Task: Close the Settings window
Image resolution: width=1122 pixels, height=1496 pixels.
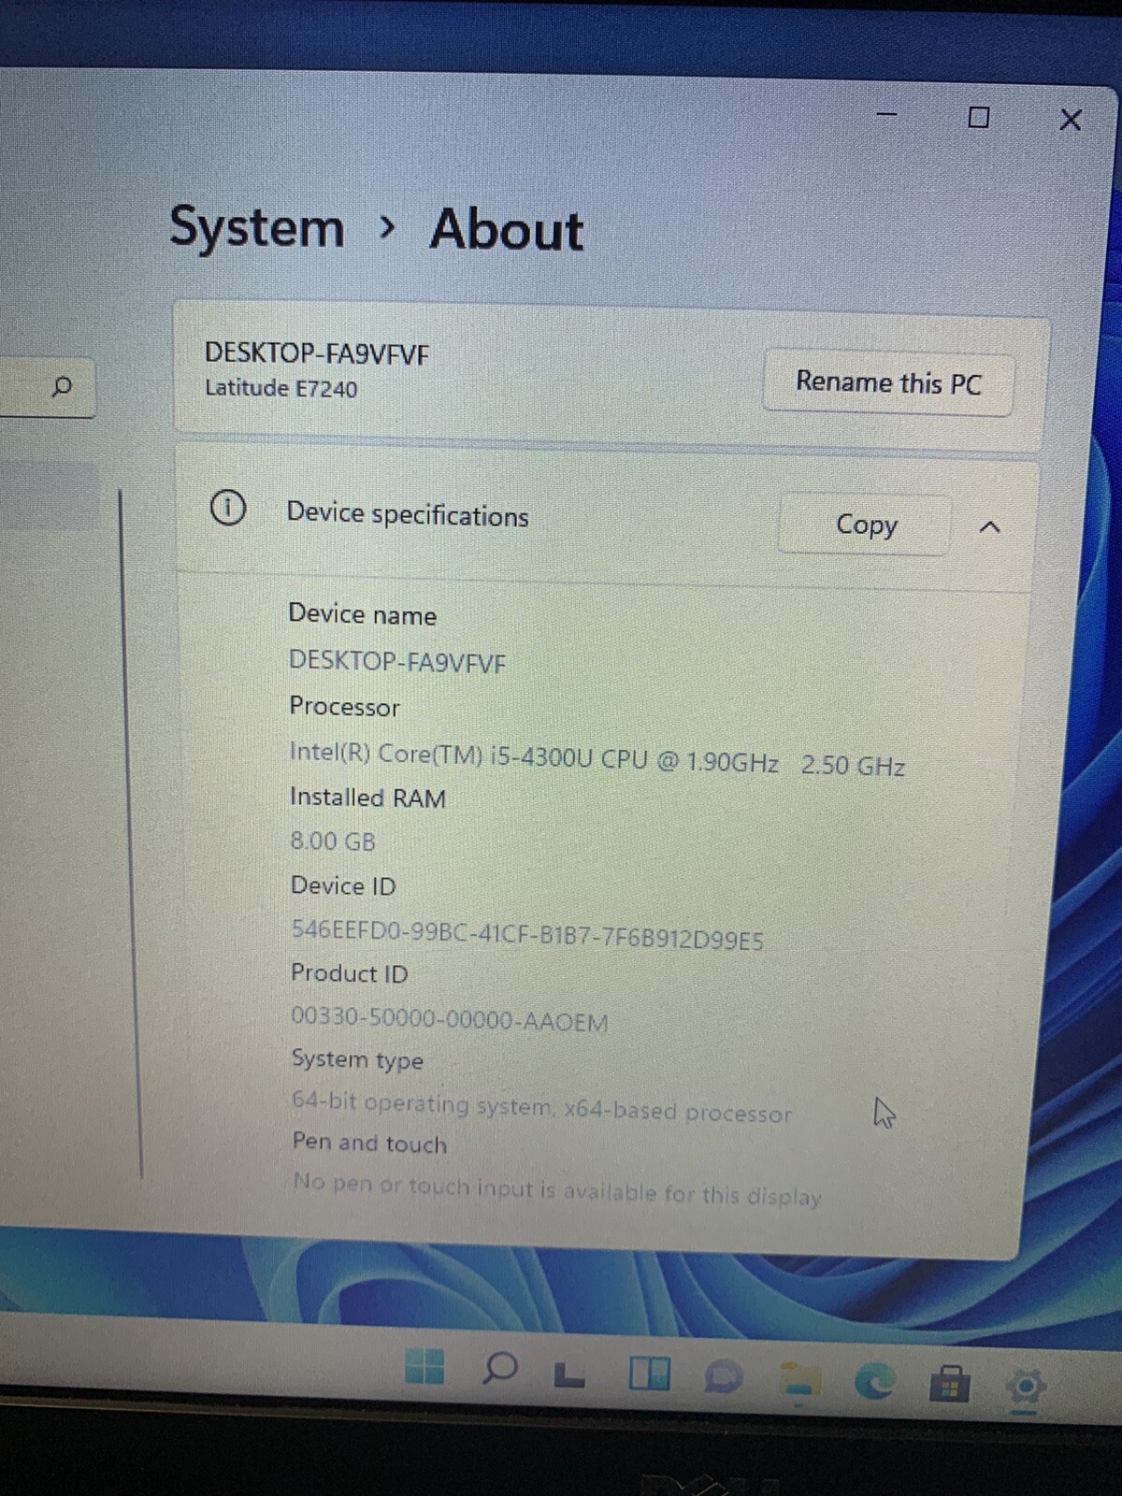Action: 1071,120
